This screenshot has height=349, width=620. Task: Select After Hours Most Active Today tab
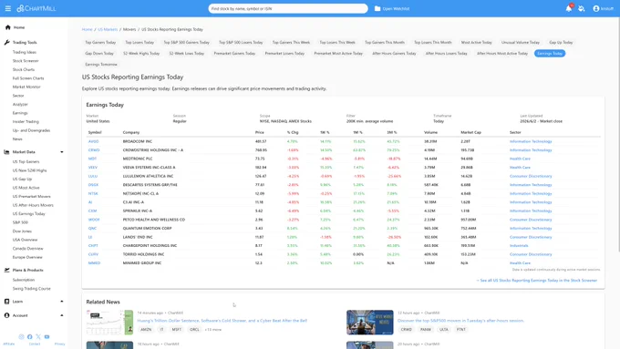click(x=502, y=54)
